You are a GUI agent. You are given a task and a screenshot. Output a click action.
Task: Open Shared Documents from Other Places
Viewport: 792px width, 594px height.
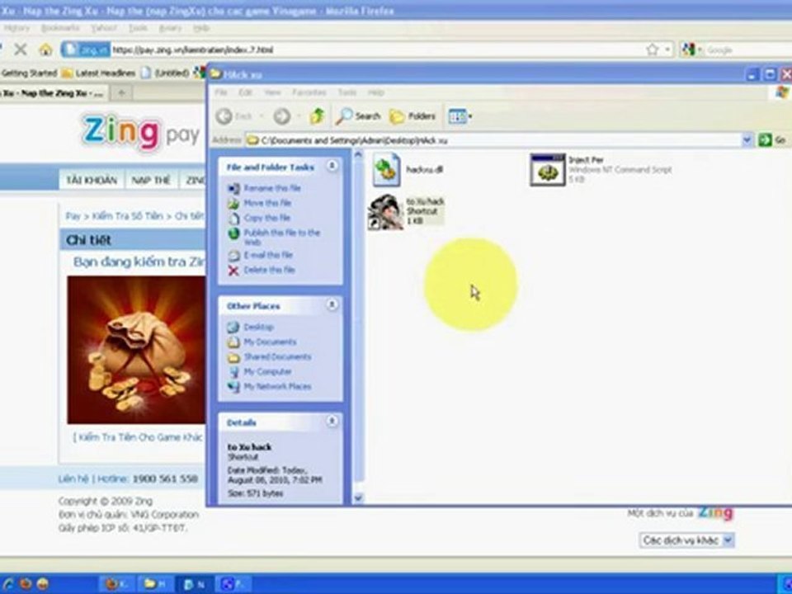pyautogui.click(x=277, y=357)
